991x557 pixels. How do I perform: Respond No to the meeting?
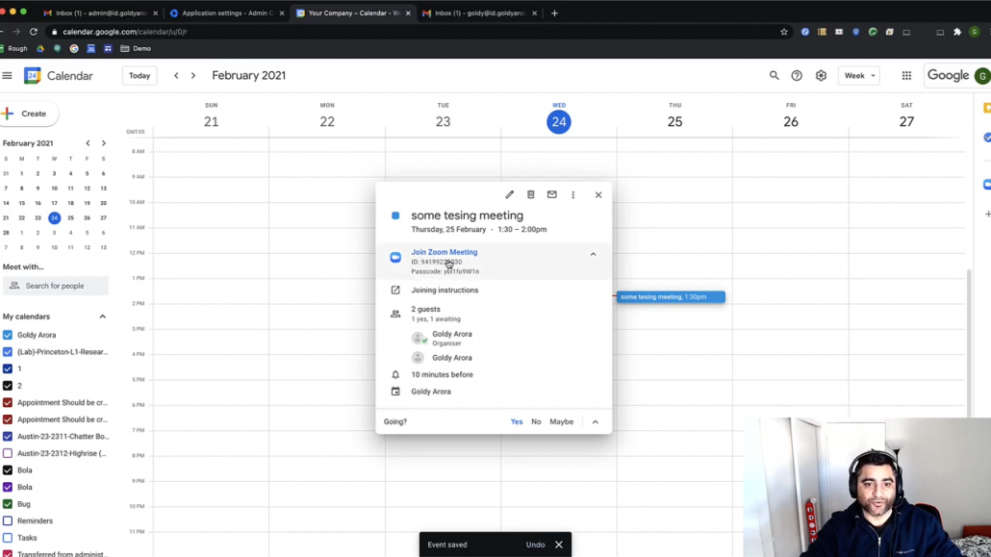click(x=536, y=421)
